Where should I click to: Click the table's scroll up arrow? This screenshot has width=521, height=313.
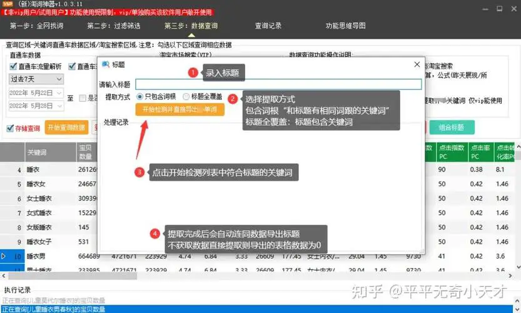click(518, 146)
